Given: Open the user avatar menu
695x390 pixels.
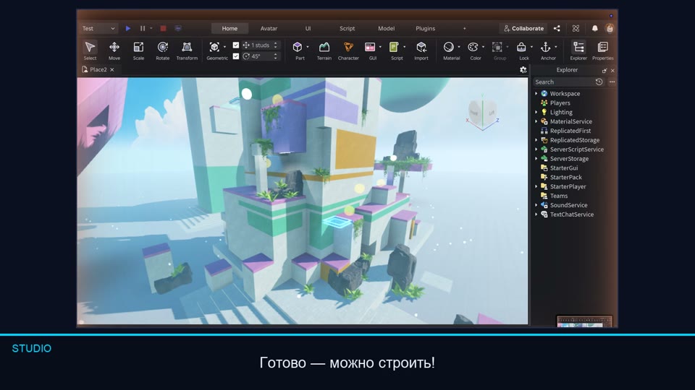Looking at the screenshot, I should click(610, 28).
